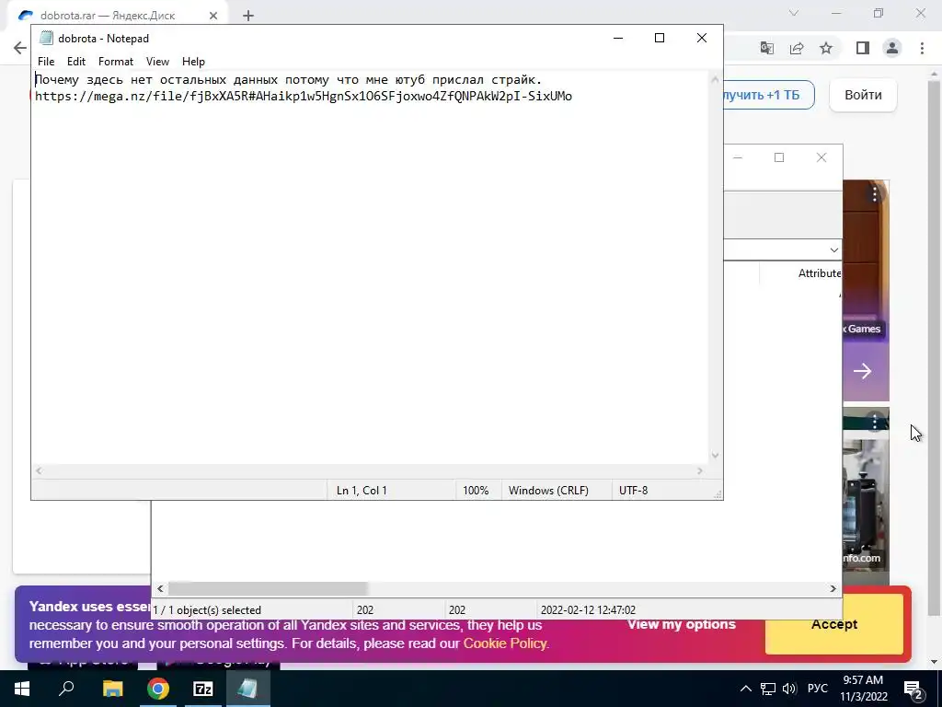Click date 2022-02-12 12:47:02 in 7-Zip status

[588, 610]
